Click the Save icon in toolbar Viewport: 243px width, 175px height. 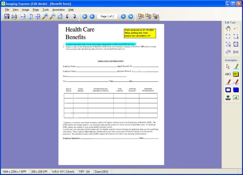[x=6, y=16]
